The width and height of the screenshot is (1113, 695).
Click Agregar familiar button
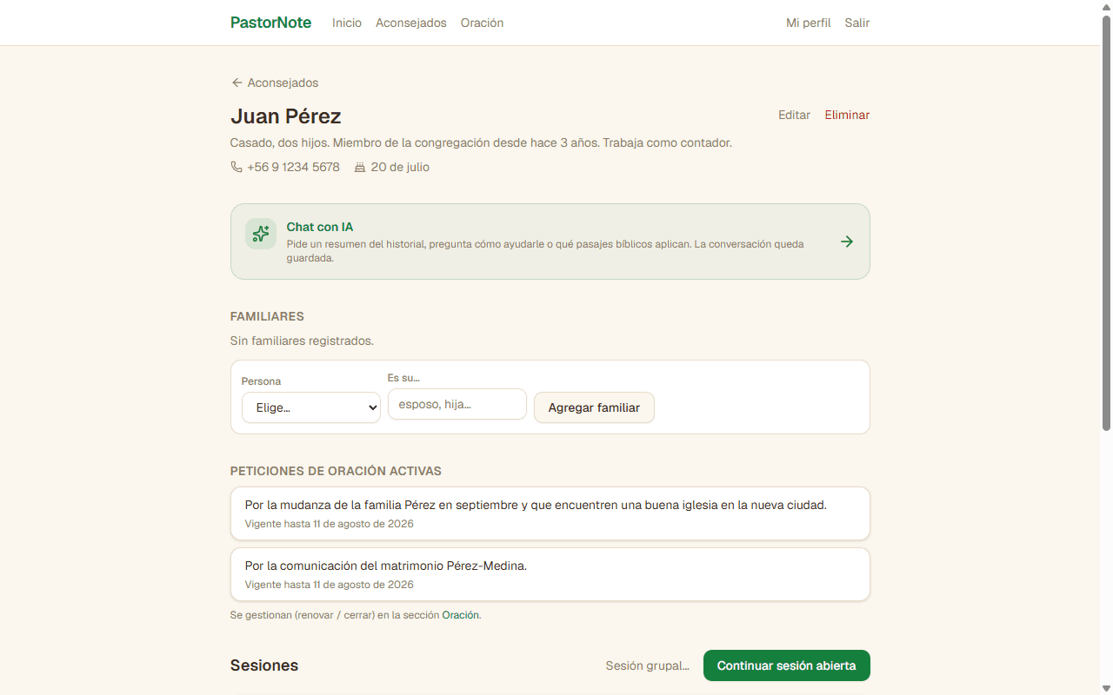point(594,407)
